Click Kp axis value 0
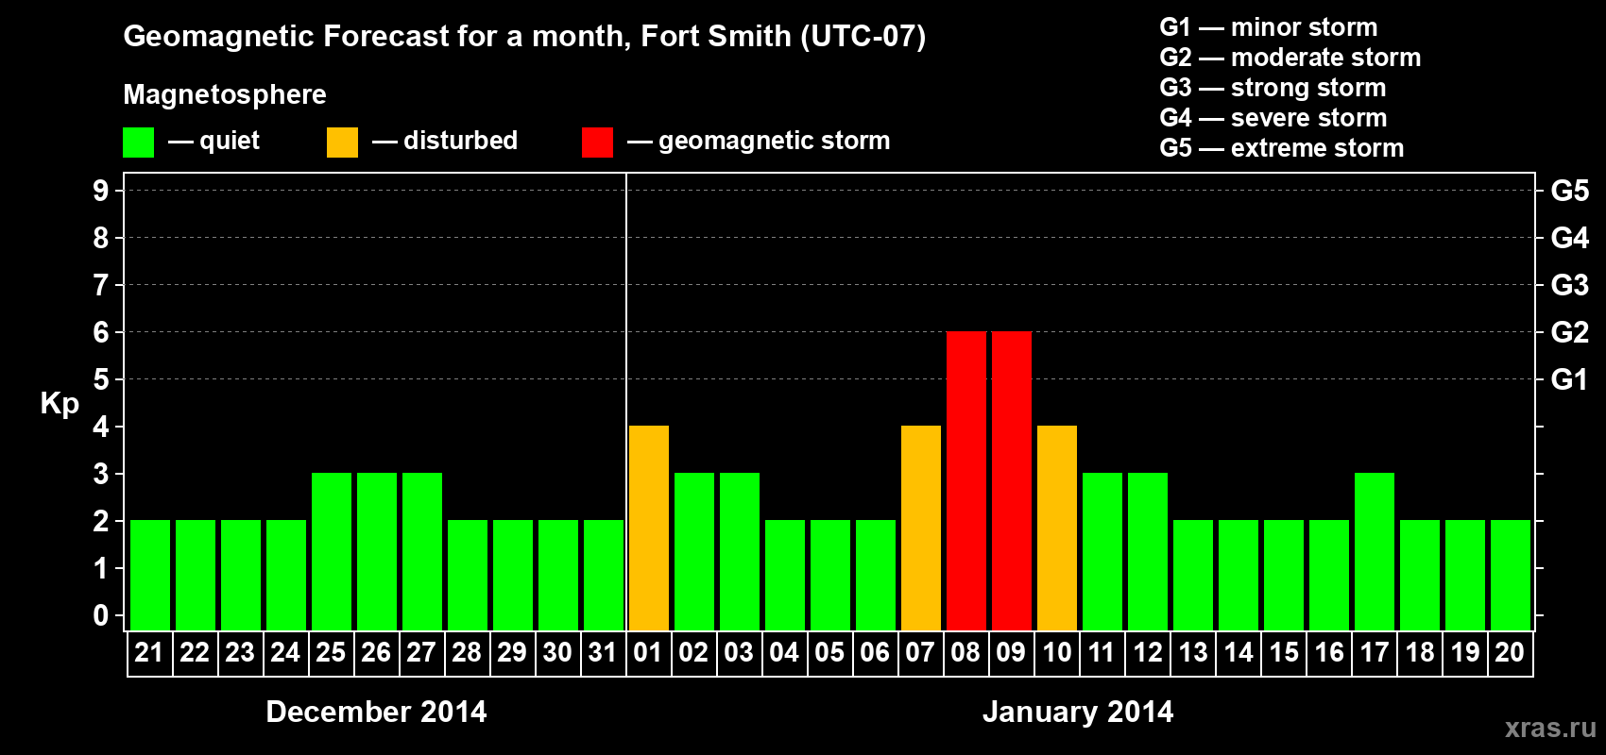Viewport: 1606px width, 755px height. pyautogui.click(x=101, y=615)
